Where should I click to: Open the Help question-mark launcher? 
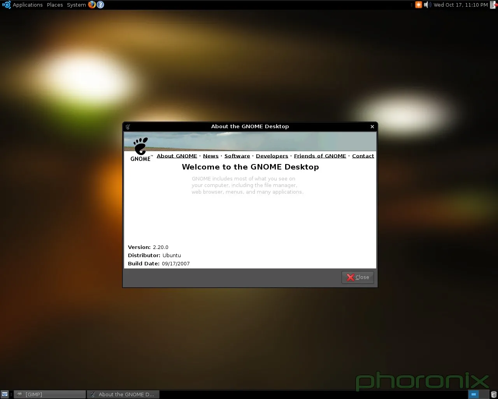point(100,5)
